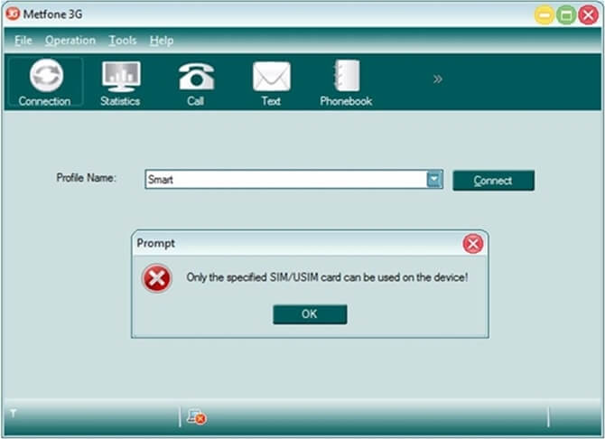Close the Metfone 3G window

pos(589,15)
